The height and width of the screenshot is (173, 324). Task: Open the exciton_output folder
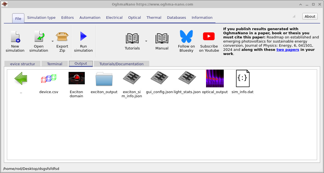pyautogui.click(x=104, y=78)
